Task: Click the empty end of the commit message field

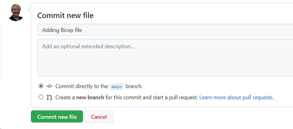Action: pyautogui.click(x=187, y=30)
